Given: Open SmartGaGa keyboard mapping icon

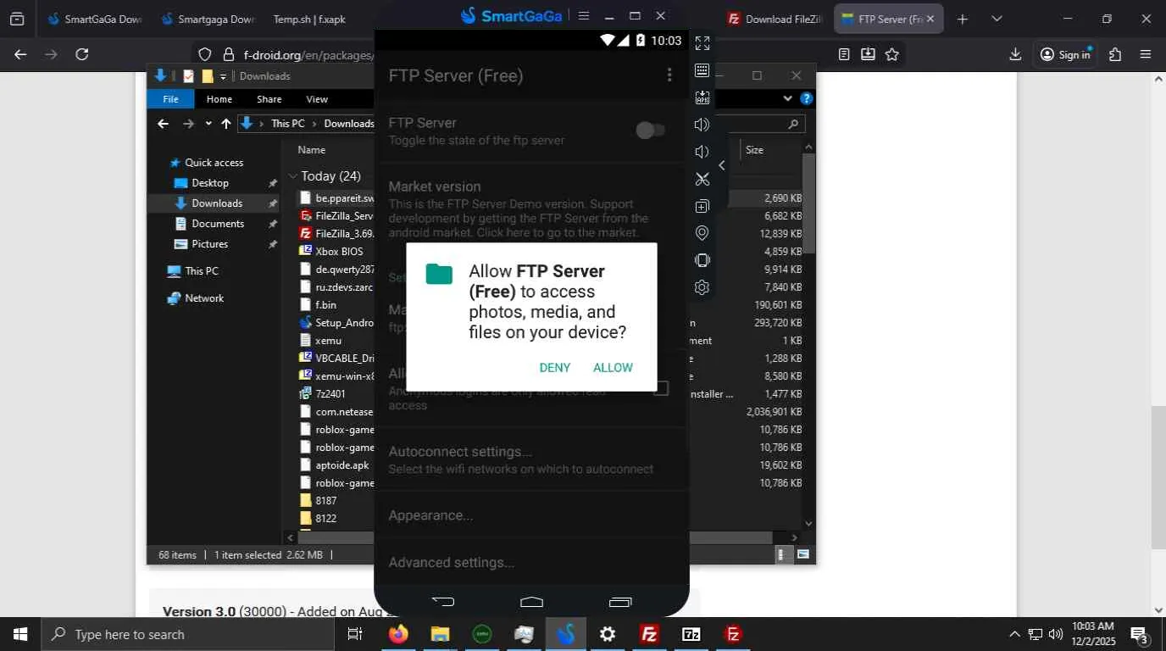Looking at the screenshot, I should (702, 70).
